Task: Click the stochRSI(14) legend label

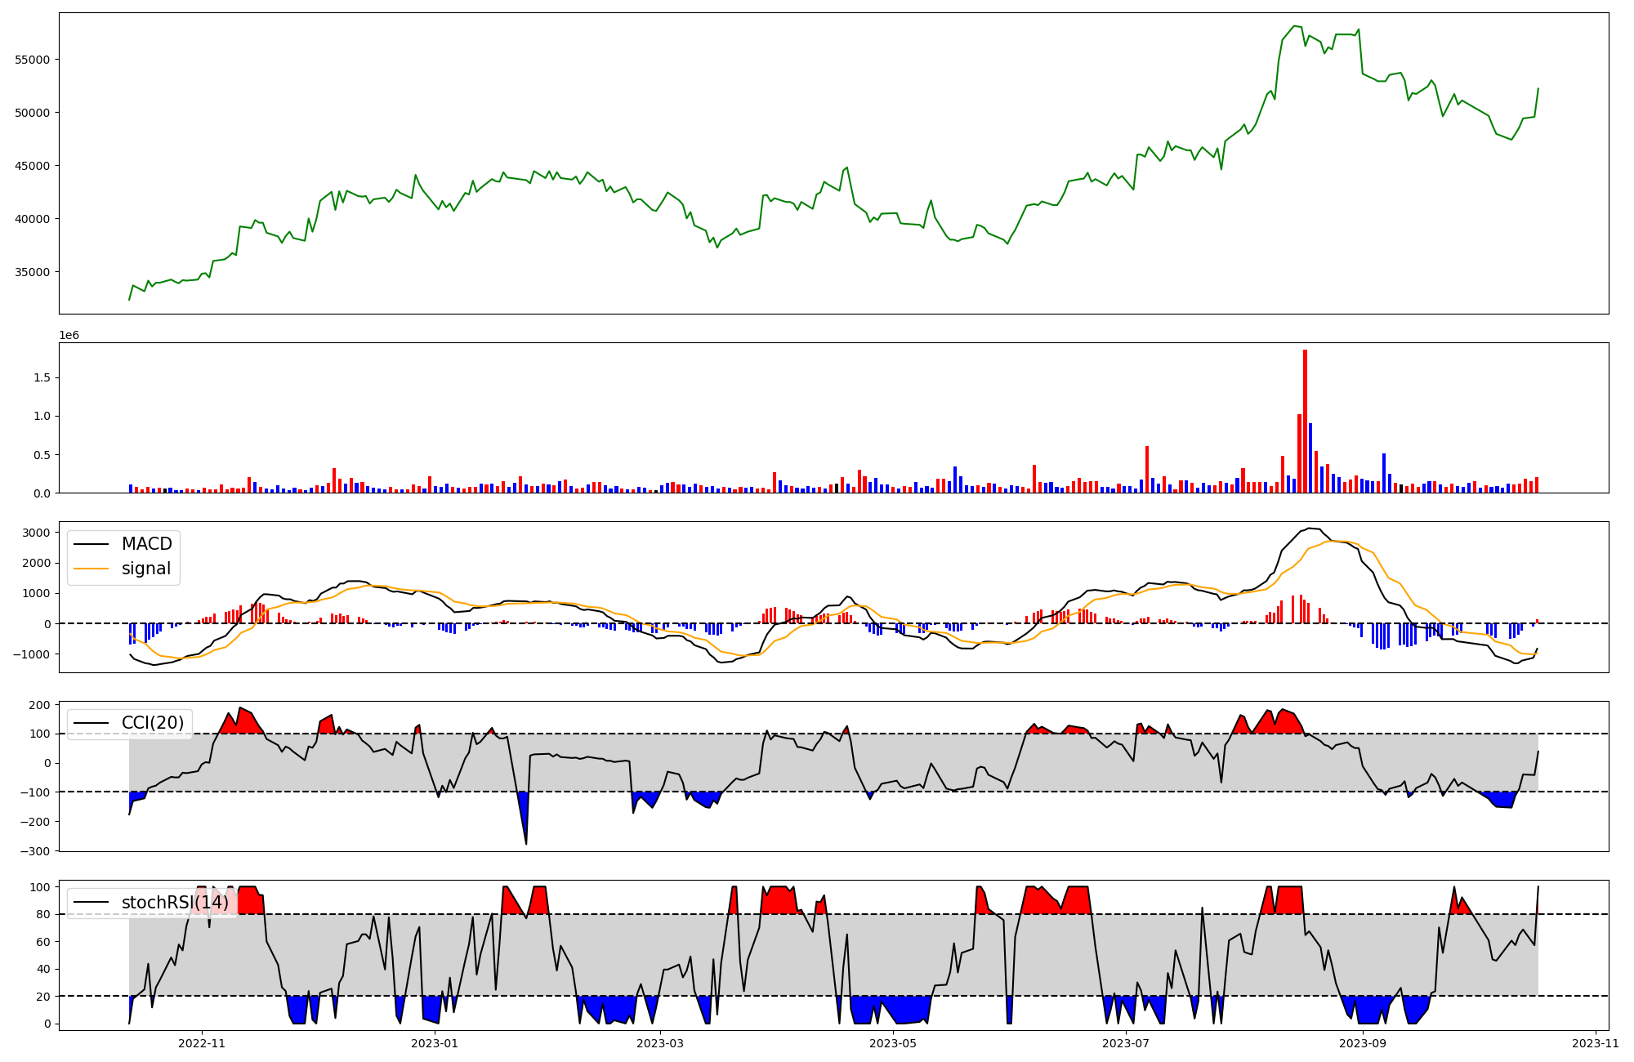Action: click(x=175, y=903)
